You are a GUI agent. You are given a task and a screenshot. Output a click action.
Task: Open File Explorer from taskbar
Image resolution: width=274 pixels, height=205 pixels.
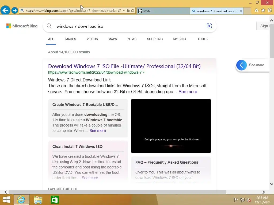[x=38, y=200]
